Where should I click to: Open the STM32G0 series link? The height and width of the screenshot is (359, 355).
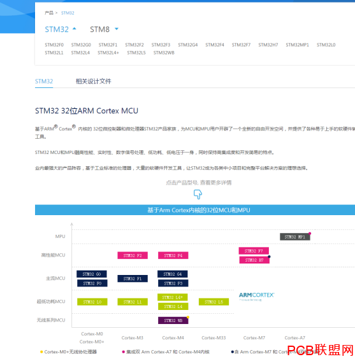[x=81, y=45]
